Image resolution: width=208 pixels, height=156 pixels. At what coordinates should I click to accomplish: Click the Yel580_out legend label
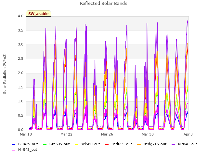pyautogui.click(x=90, y=144)
